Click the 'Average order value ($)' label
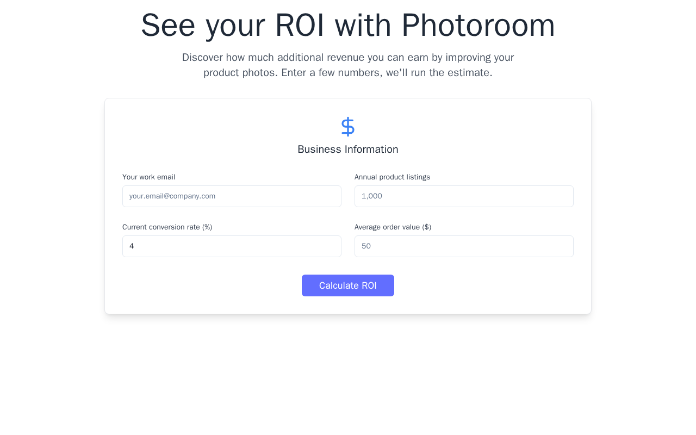The height and width of the screenshot is (435, 696). [393, 227]
